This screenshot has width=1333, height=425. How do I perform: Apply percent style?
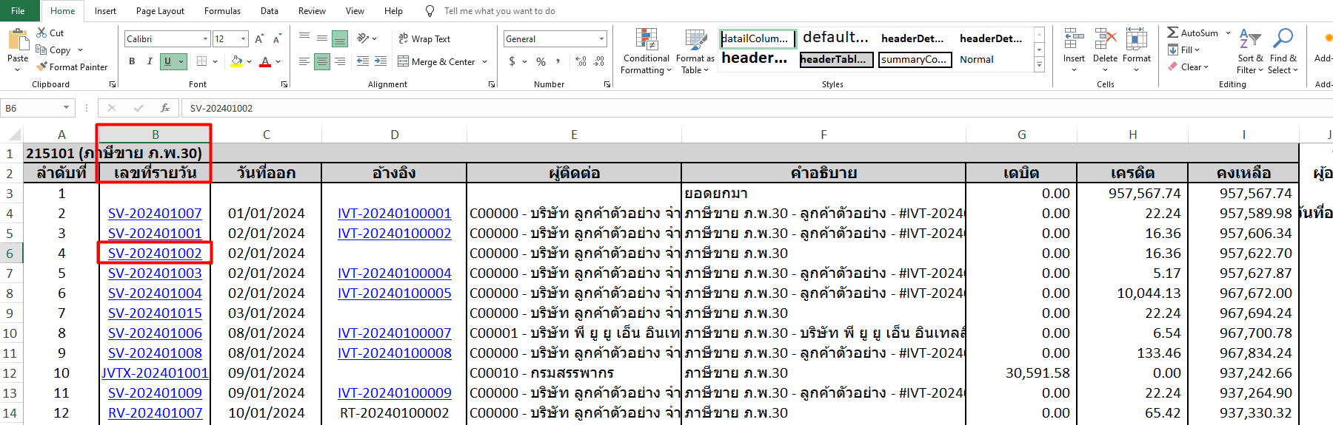click(541, 61)
